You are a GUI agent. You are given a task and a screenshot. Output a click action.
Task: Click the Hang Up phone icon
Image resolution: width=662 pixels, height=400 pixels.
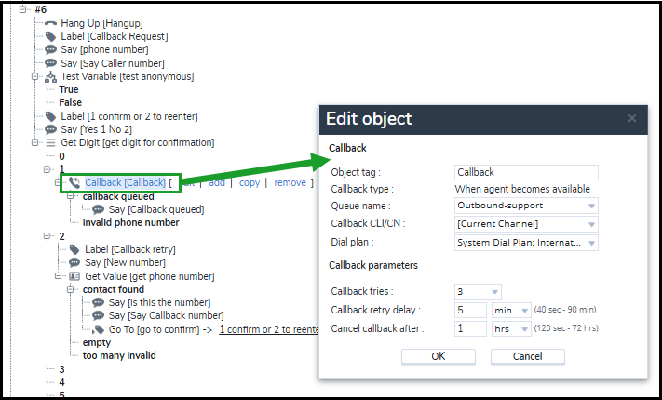pyautogui.click(x=50, y=23)
